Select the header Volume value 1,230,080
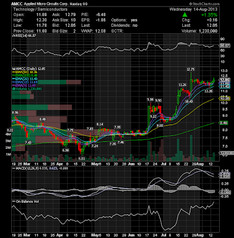Screen dimensions: 234x238 click(x=208, y=31)
